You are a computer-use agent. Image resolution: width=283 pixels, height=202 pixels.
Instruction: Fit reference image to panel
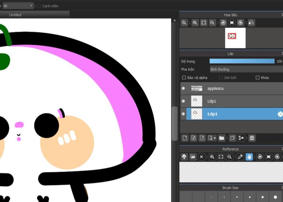pos(221,157)
